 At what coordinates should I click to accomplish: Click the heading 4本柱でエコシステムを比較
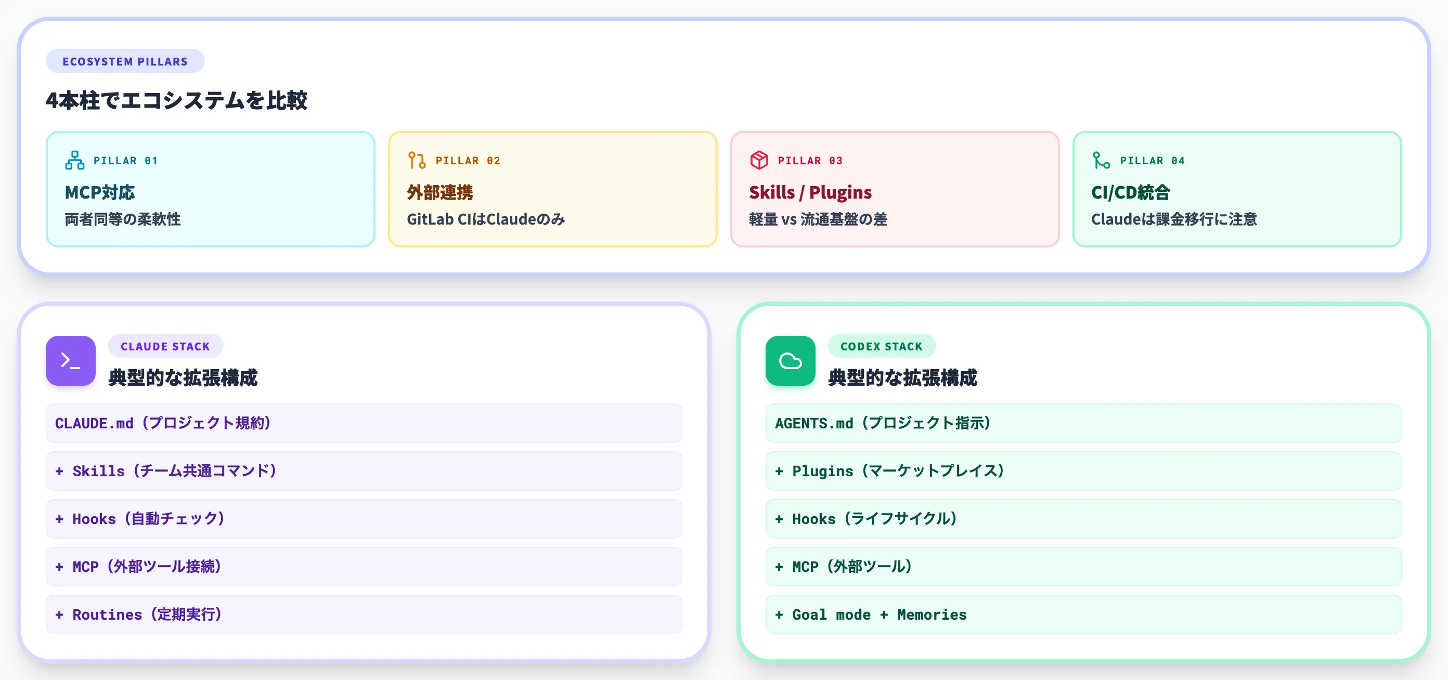[x=176, y=100]
